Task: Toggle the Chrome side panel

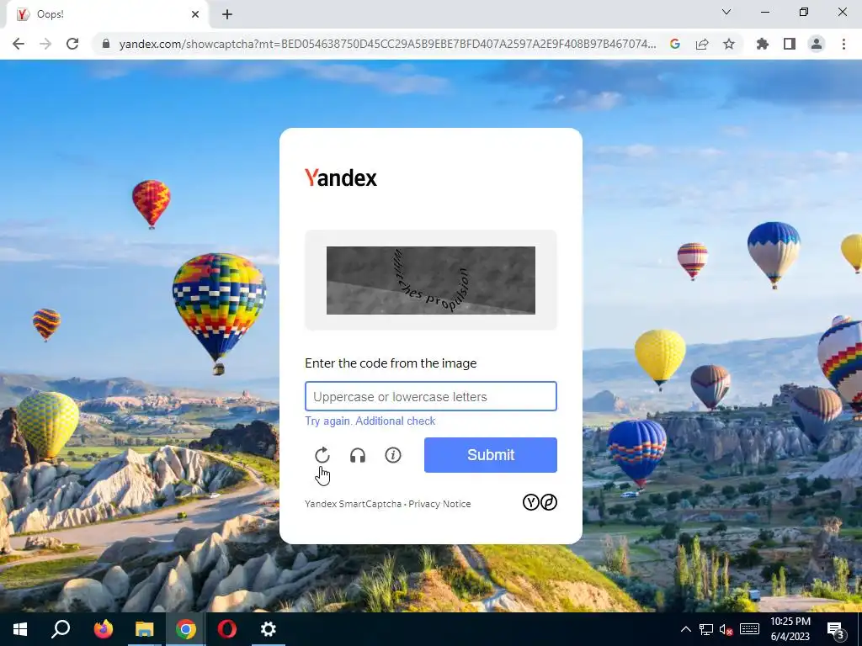Action: click(789, 44)
